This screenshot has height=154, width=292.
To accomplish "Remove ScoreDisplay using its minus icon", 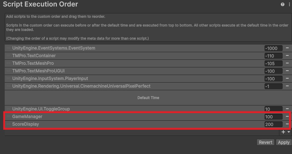I will point(287,124).
